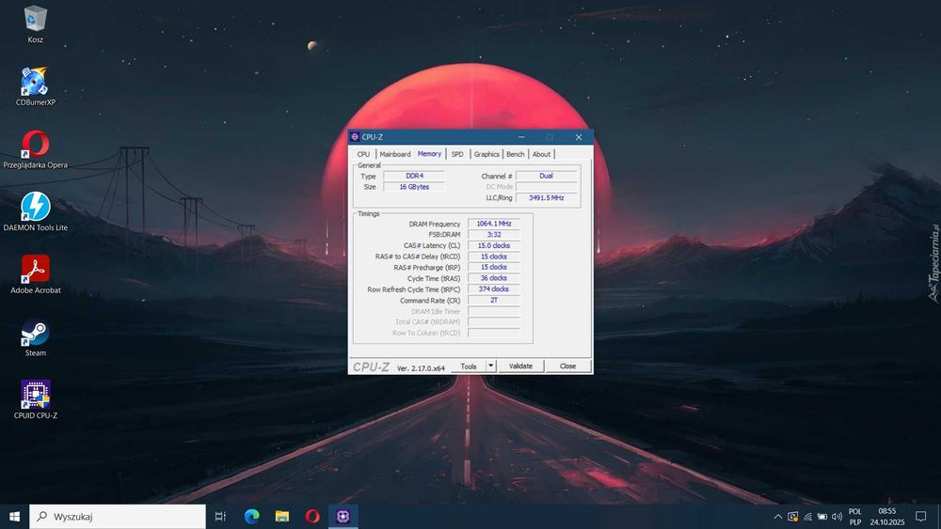This screenshot has width=941, height=529.
Task: Switch to the CPU tab
Action: point(363,154)
